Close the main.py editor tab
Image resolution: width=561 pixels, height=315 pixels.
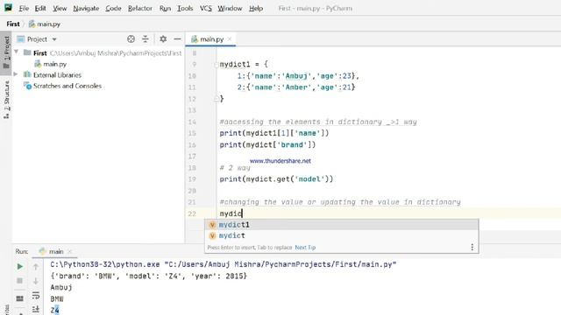pos(230,39)
